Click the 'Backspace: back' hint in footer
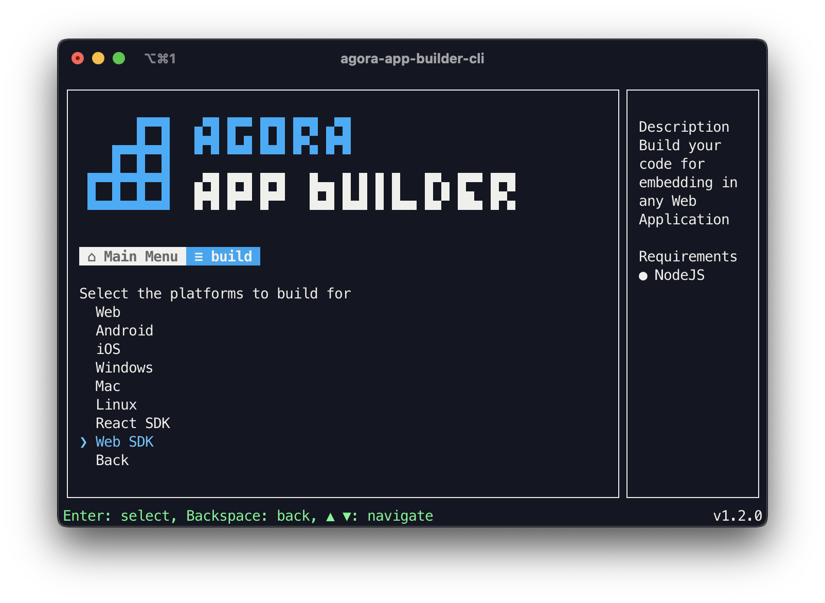Viewport: 825px width, 603px height. pyautogui.click(x=248, y=516)
